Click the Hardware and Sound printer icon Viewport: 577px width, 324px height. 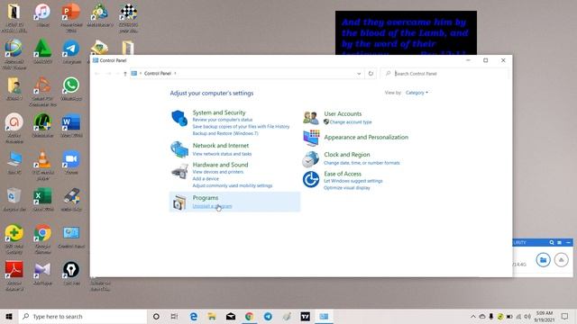(179, 171)
